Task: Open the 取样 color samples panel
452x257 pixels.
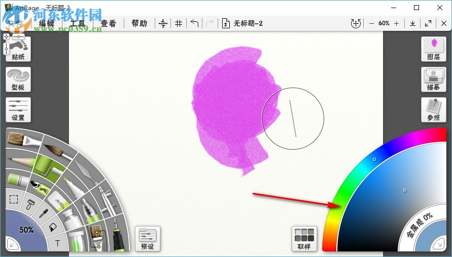Action: coord(304,239)
